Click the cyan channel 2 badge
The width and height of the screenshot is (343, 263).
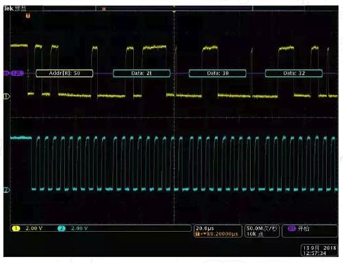(62, 228)
